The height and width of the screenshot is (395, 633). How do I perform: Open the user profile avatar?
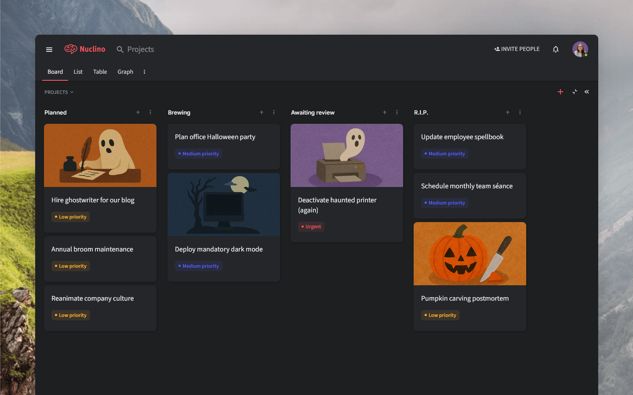pyautogui.click(x=580, y=49)
